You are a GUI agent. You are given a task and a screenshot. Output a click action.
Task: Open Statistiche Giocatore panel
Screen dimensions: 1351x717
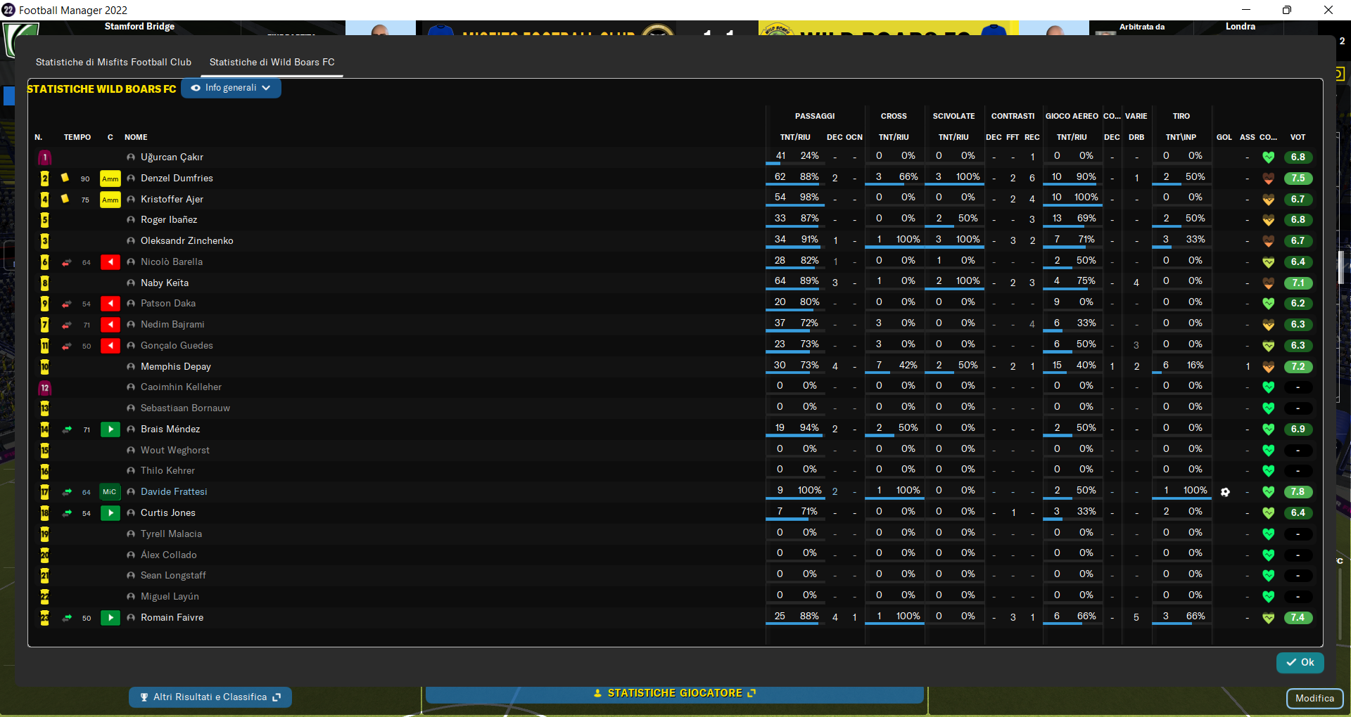pyautogui.click(x=674, y=693)
